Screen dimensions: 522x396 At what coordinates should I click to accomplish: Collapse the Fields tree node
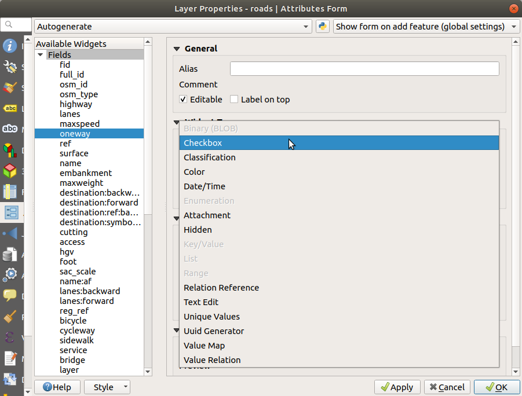41,55
